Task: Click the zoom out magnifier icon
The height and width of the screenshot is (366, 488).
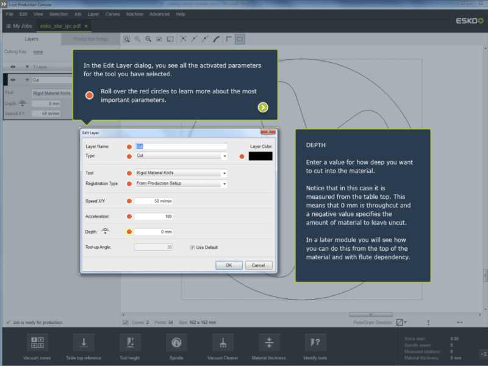Action: pyautogui.click(x=148, y=39)
